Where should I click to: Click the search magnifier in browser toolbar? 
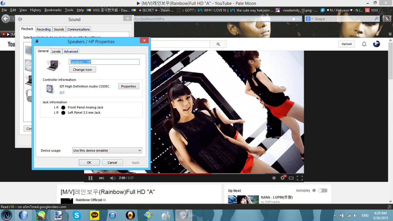[377, 19]
